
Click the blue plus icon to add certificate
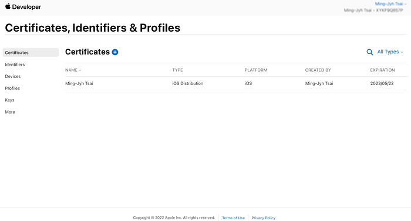pyautogui.click(x=115, y=52)
